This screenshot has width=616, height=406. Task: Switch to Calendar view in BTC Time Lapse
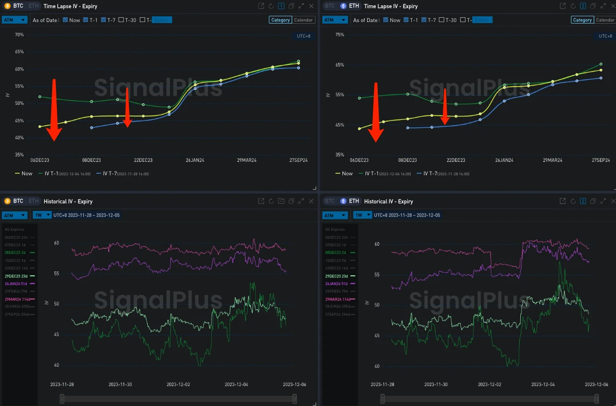304,20
